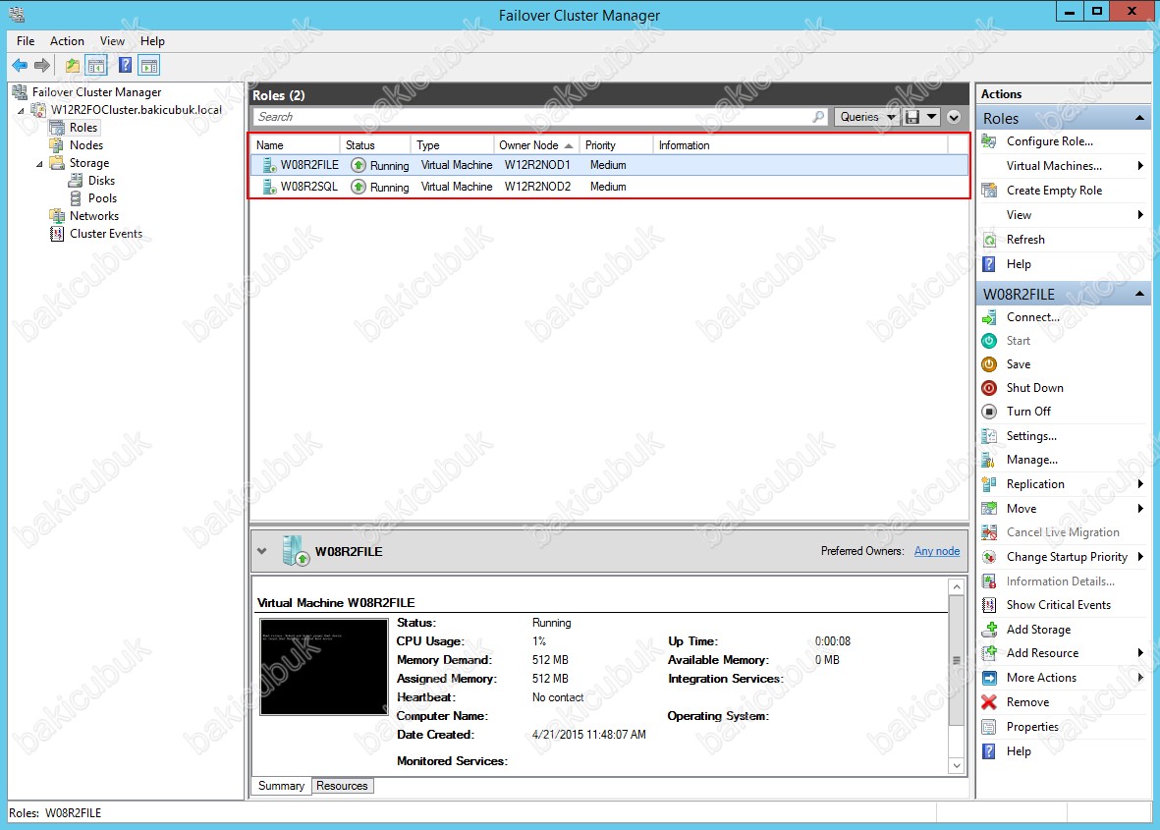This screenshot has height=830, width=1160.
Task: Expand the Virtual Machines submenu arrow
Action: tap(1140, 166)
